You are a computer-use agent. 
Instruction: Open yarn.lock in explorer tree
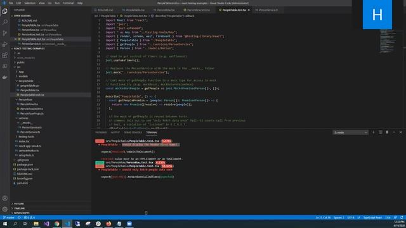tap(22, 183)
